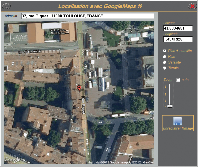Click the Imp. Saint-Aubin street label
198x167 pixels.
[30, 52]
